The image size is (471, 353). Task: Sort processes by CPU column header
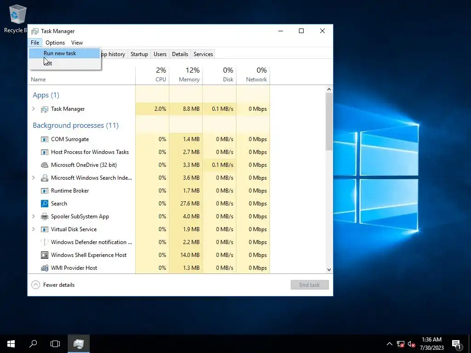tap(152, 75)
